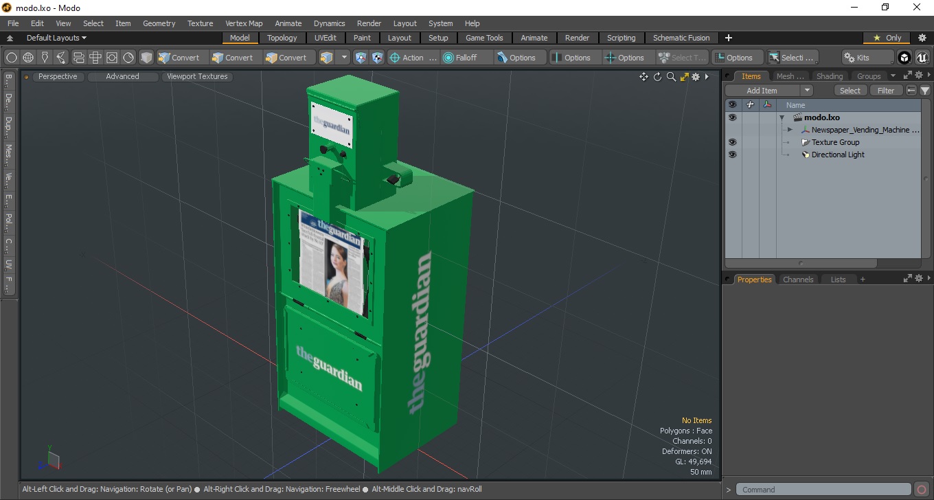Click the pie-circle toolbar icon
Image resolution: width=934 pixels, height=500 pixels.
click(128, 58)
